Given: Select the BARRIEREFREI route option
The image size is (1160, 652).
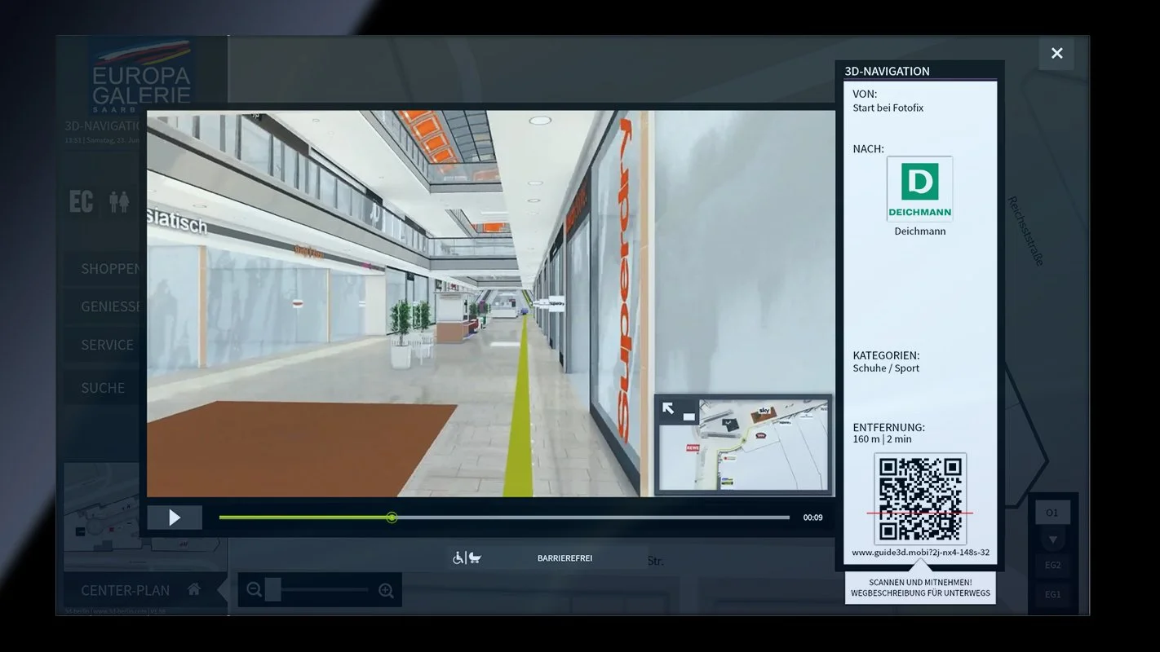Looking at the screenshot, I should (565, 558).
